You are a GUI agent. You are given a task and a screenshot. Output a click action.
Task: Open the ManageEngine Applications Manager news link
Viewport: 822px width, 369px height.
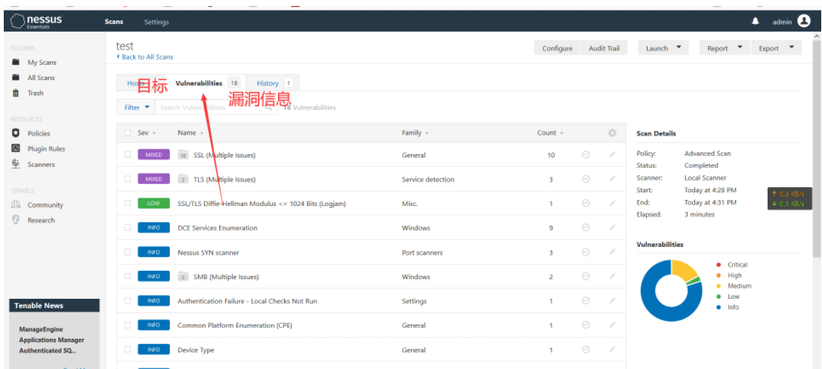coord(51,340)
